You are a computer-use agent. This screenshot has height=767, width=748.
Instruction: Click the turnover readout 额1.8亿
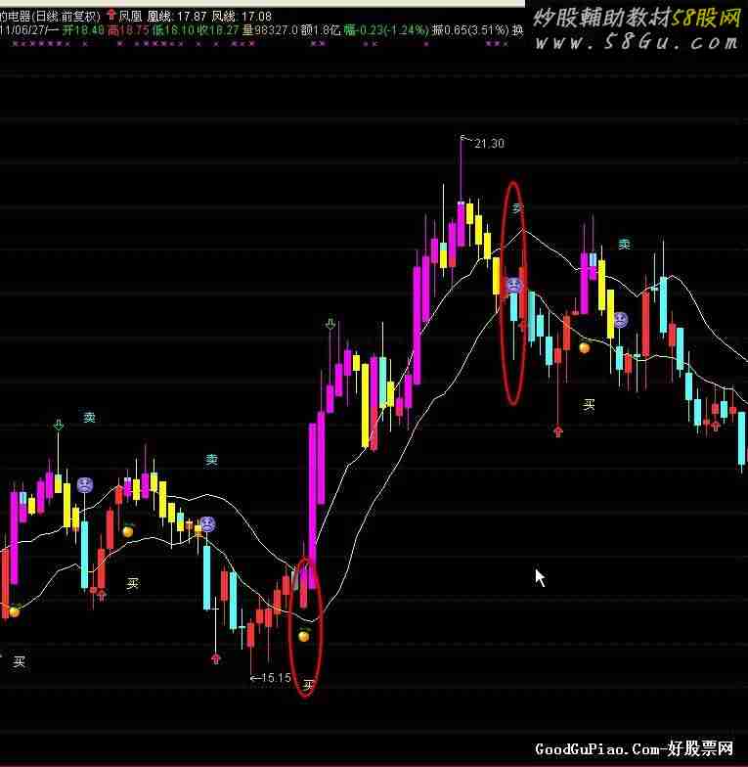point(321,30)
